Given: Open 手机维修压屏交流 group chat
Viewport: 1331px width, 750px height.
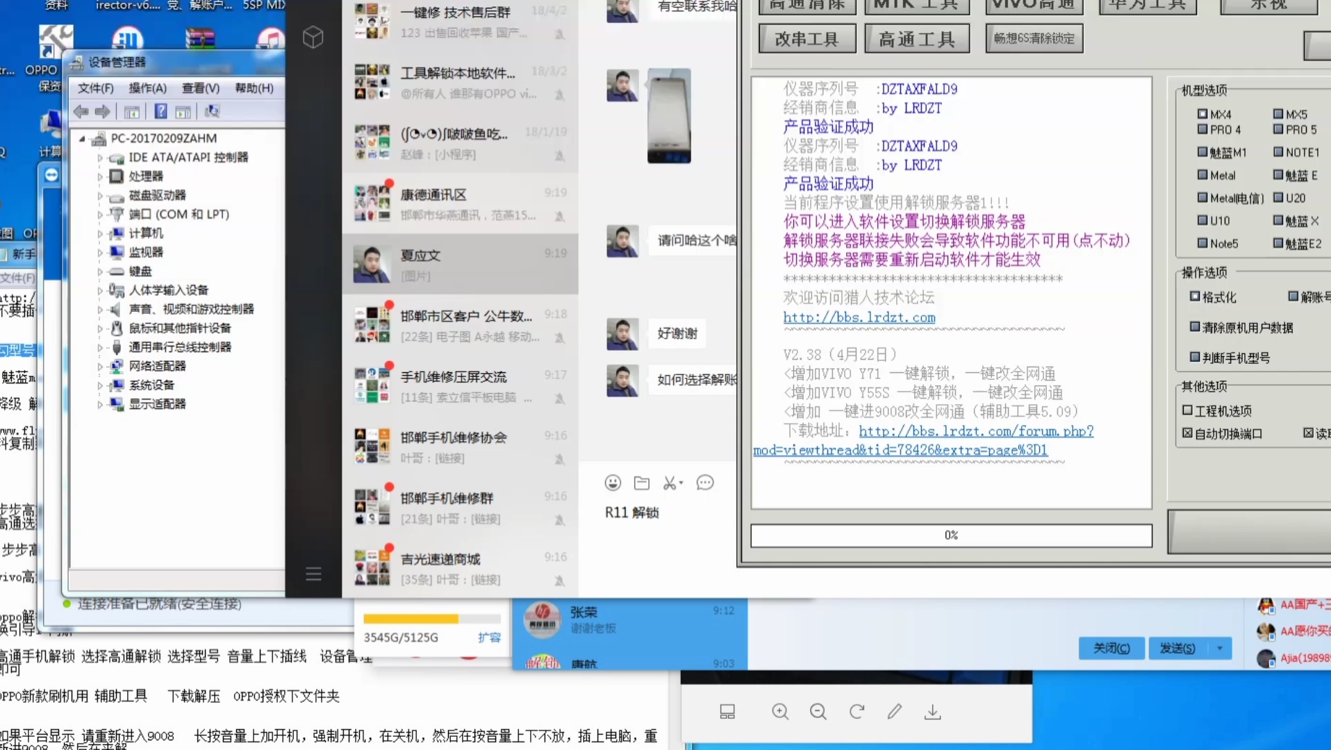Looking at the screenshot, I should click(460, 385).
